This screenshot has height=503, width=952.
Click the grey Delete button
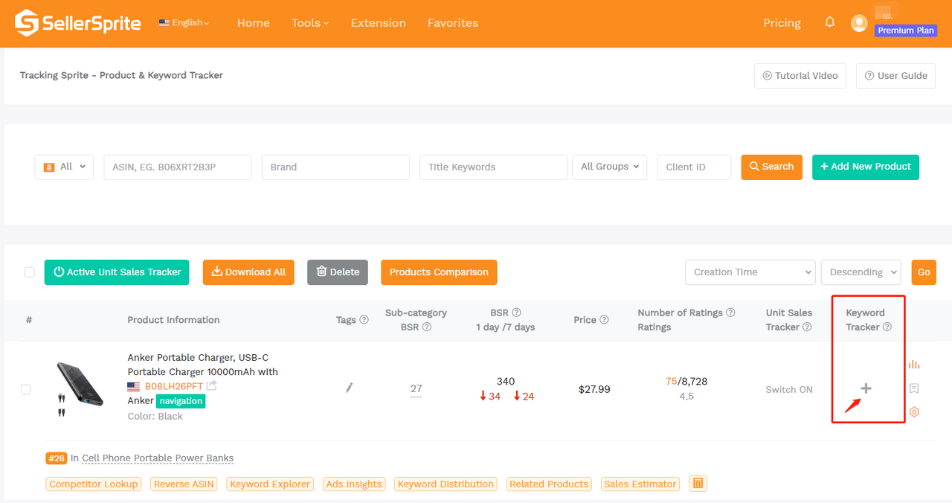(338, 272)
